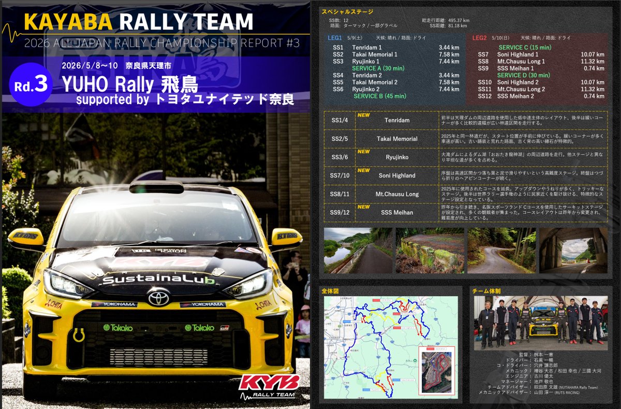621x409 pixels.
Task: Click the チーム体制 heading
Action: point(486,291)
